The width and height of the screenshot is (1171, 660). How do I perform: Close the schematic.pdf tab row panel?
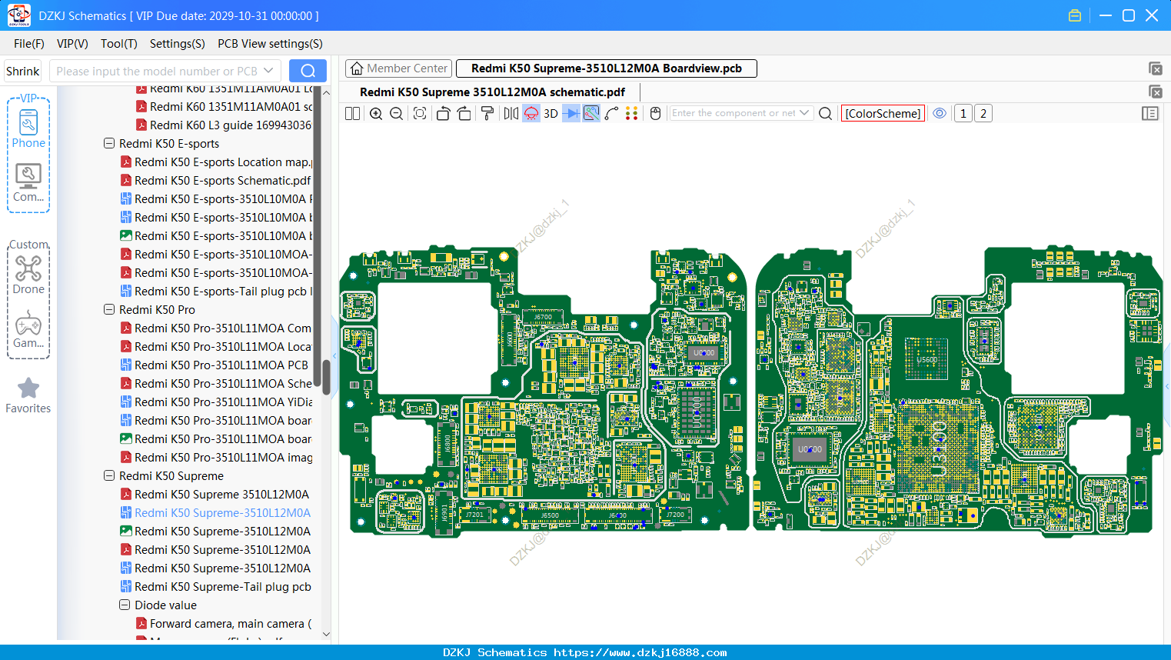1155,92
